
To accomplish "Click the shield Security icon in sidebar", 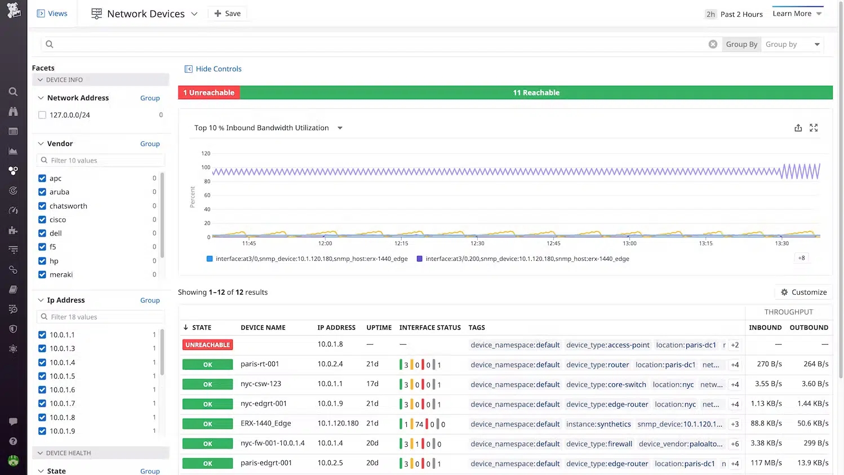I will tap(13, 329).
